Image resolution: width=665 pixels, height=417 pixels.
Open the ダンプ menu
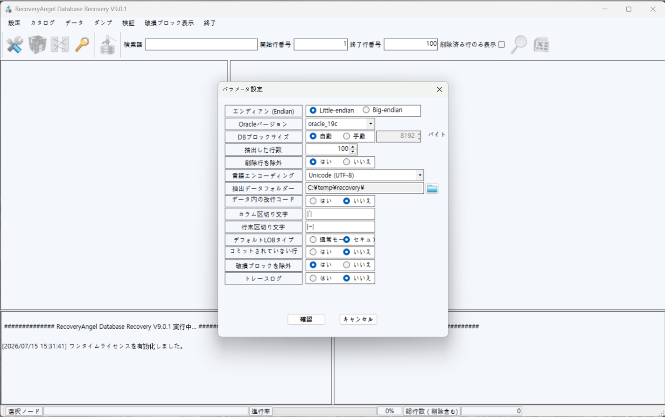[103, 23]
